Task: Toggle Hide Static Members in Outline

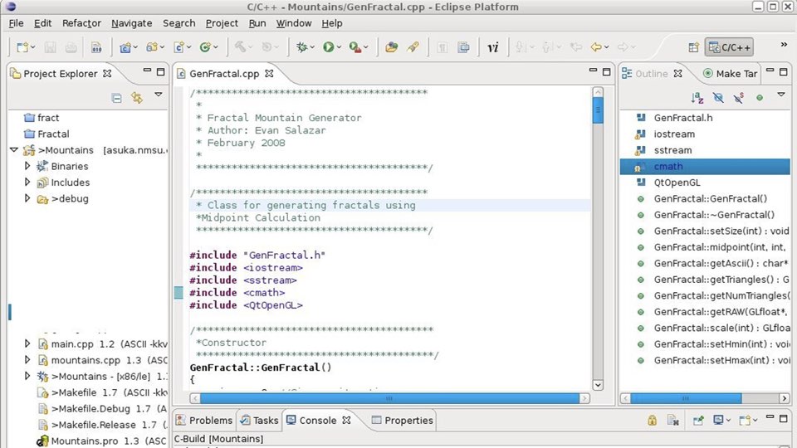Action: click(x=739, y=98)
